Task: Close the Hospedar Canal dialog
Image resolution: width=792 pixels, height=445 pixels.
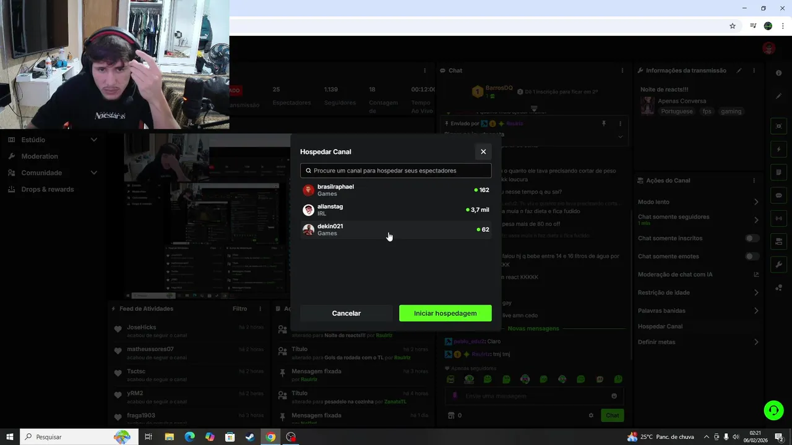Action: (x=483, y=151)
